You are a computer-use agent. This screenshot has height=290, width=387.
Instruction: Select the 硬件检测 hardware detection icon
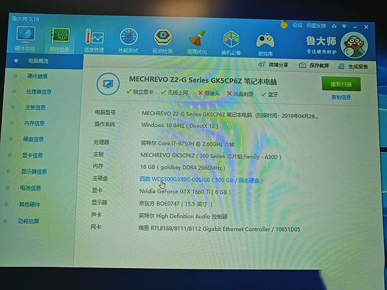pos(59,40)
